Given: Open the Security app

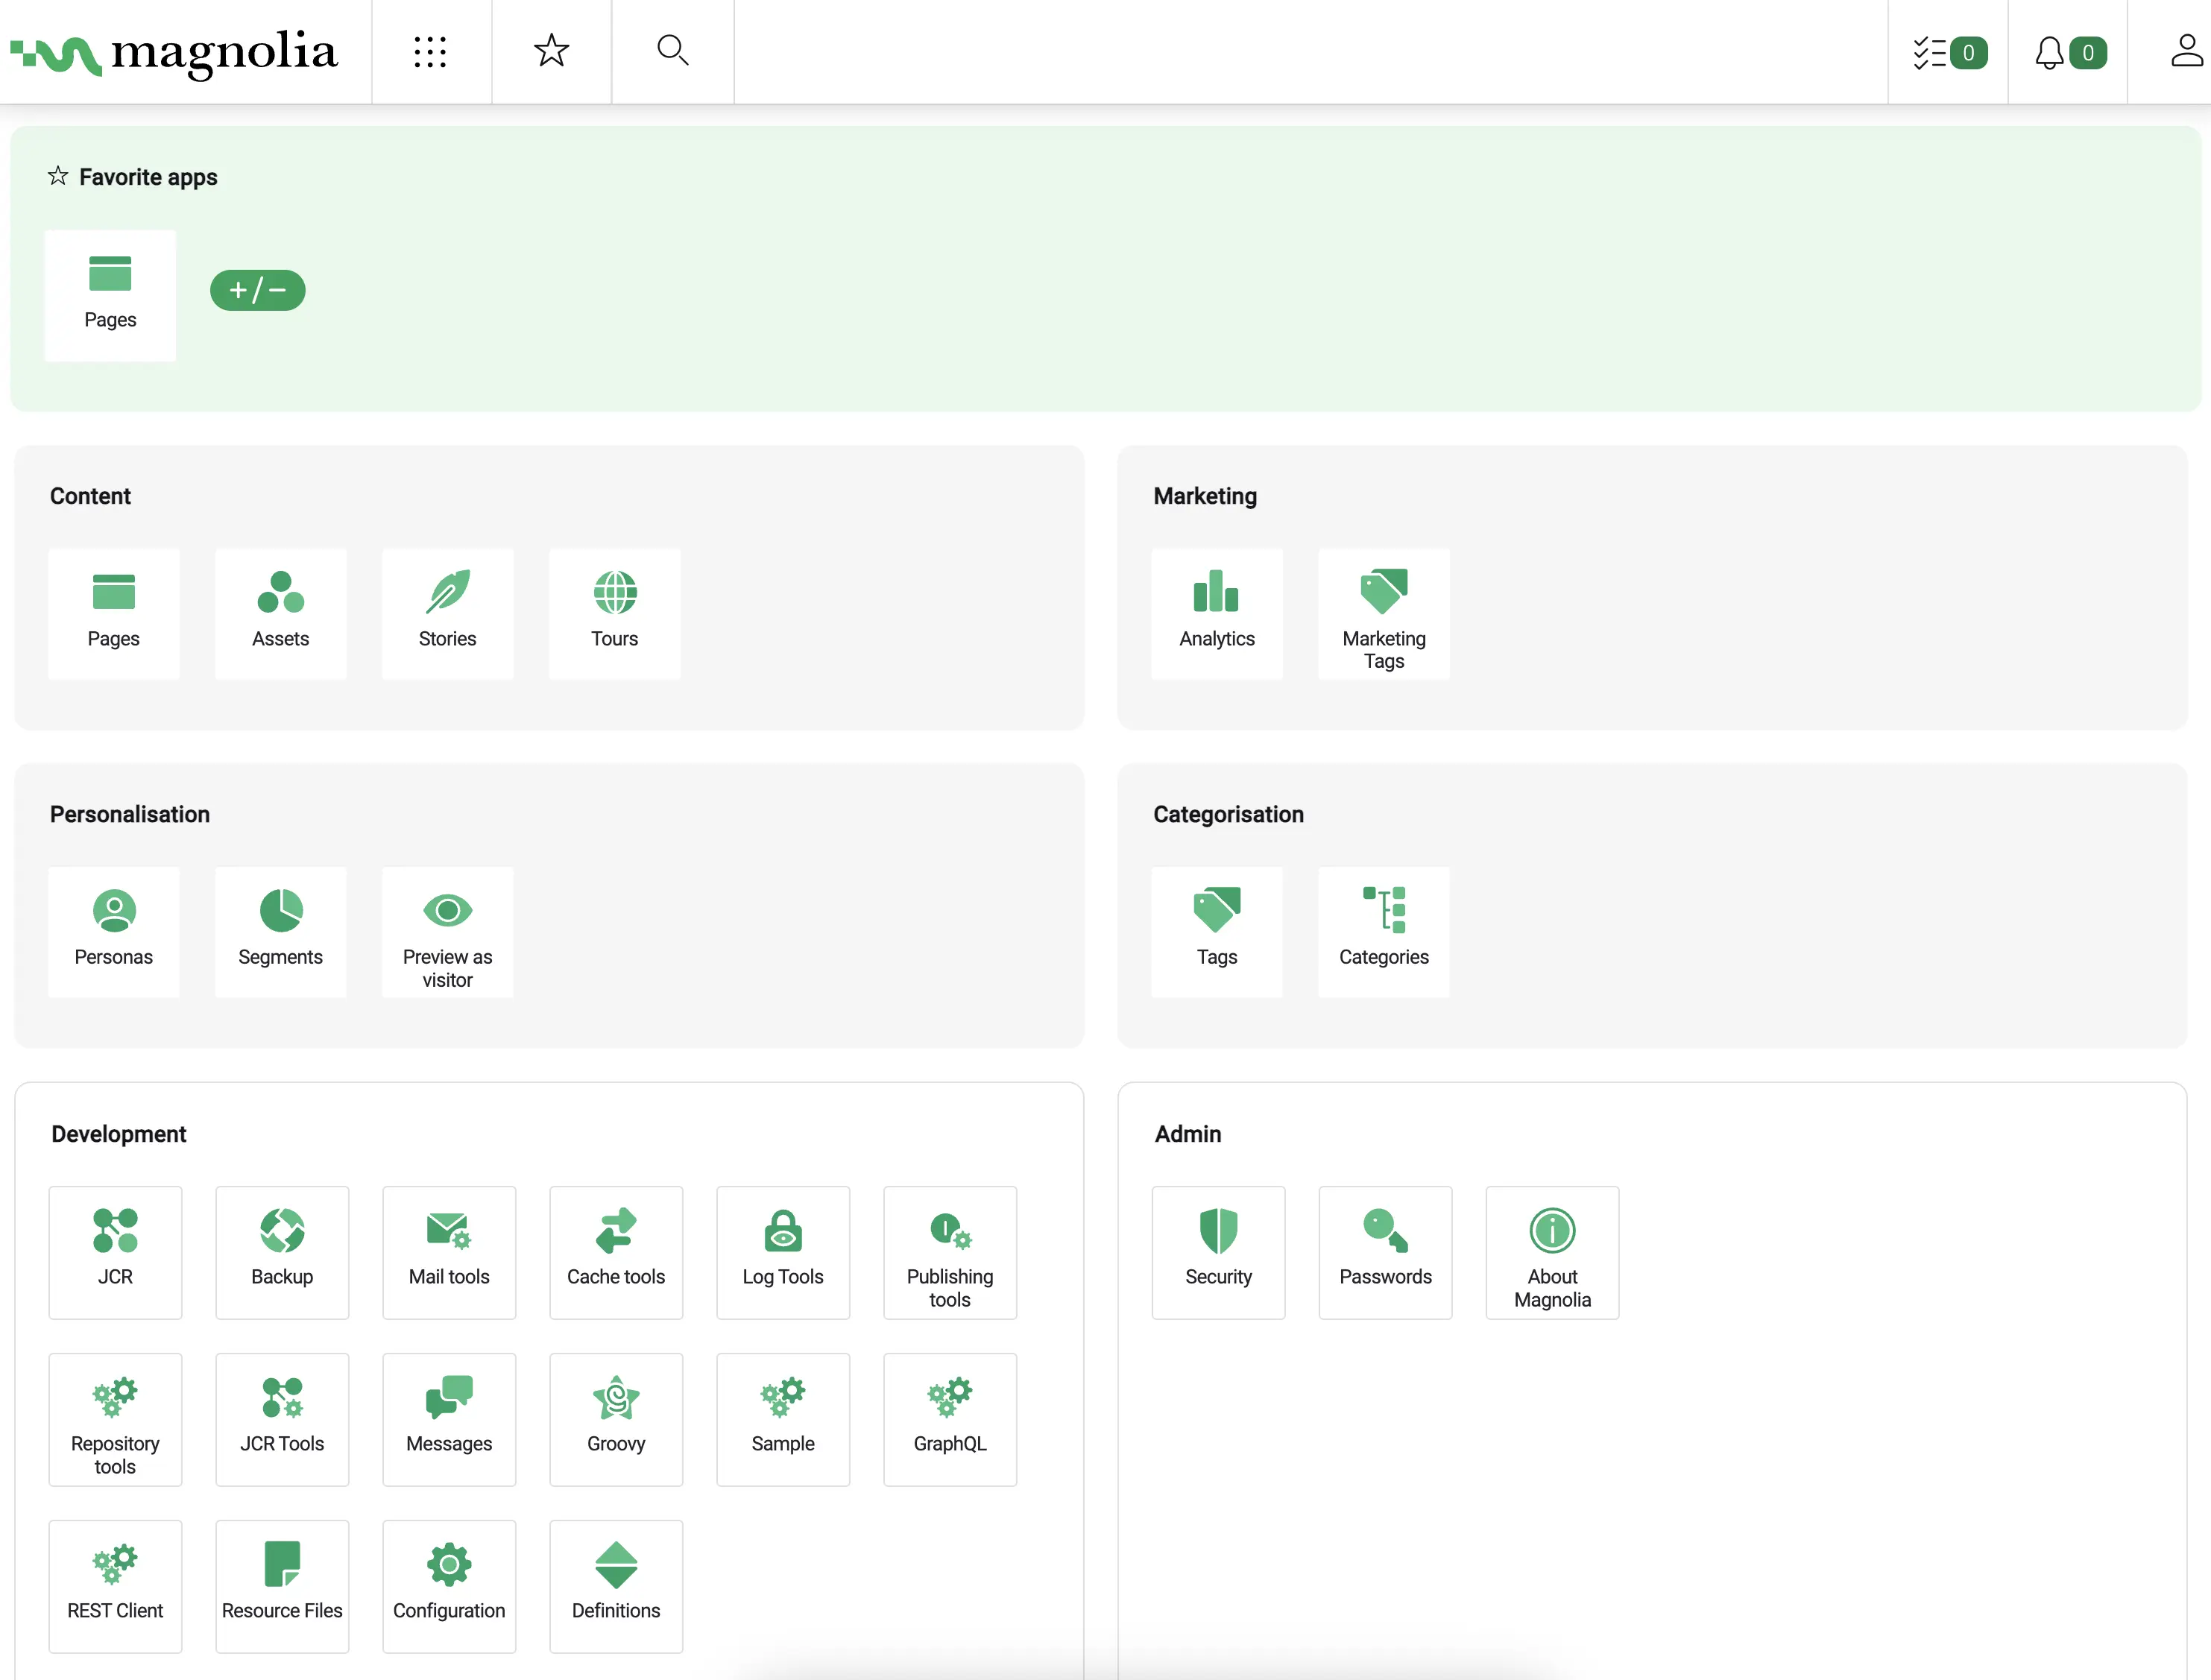Looking at the screenshot, I should 1218,1253.
